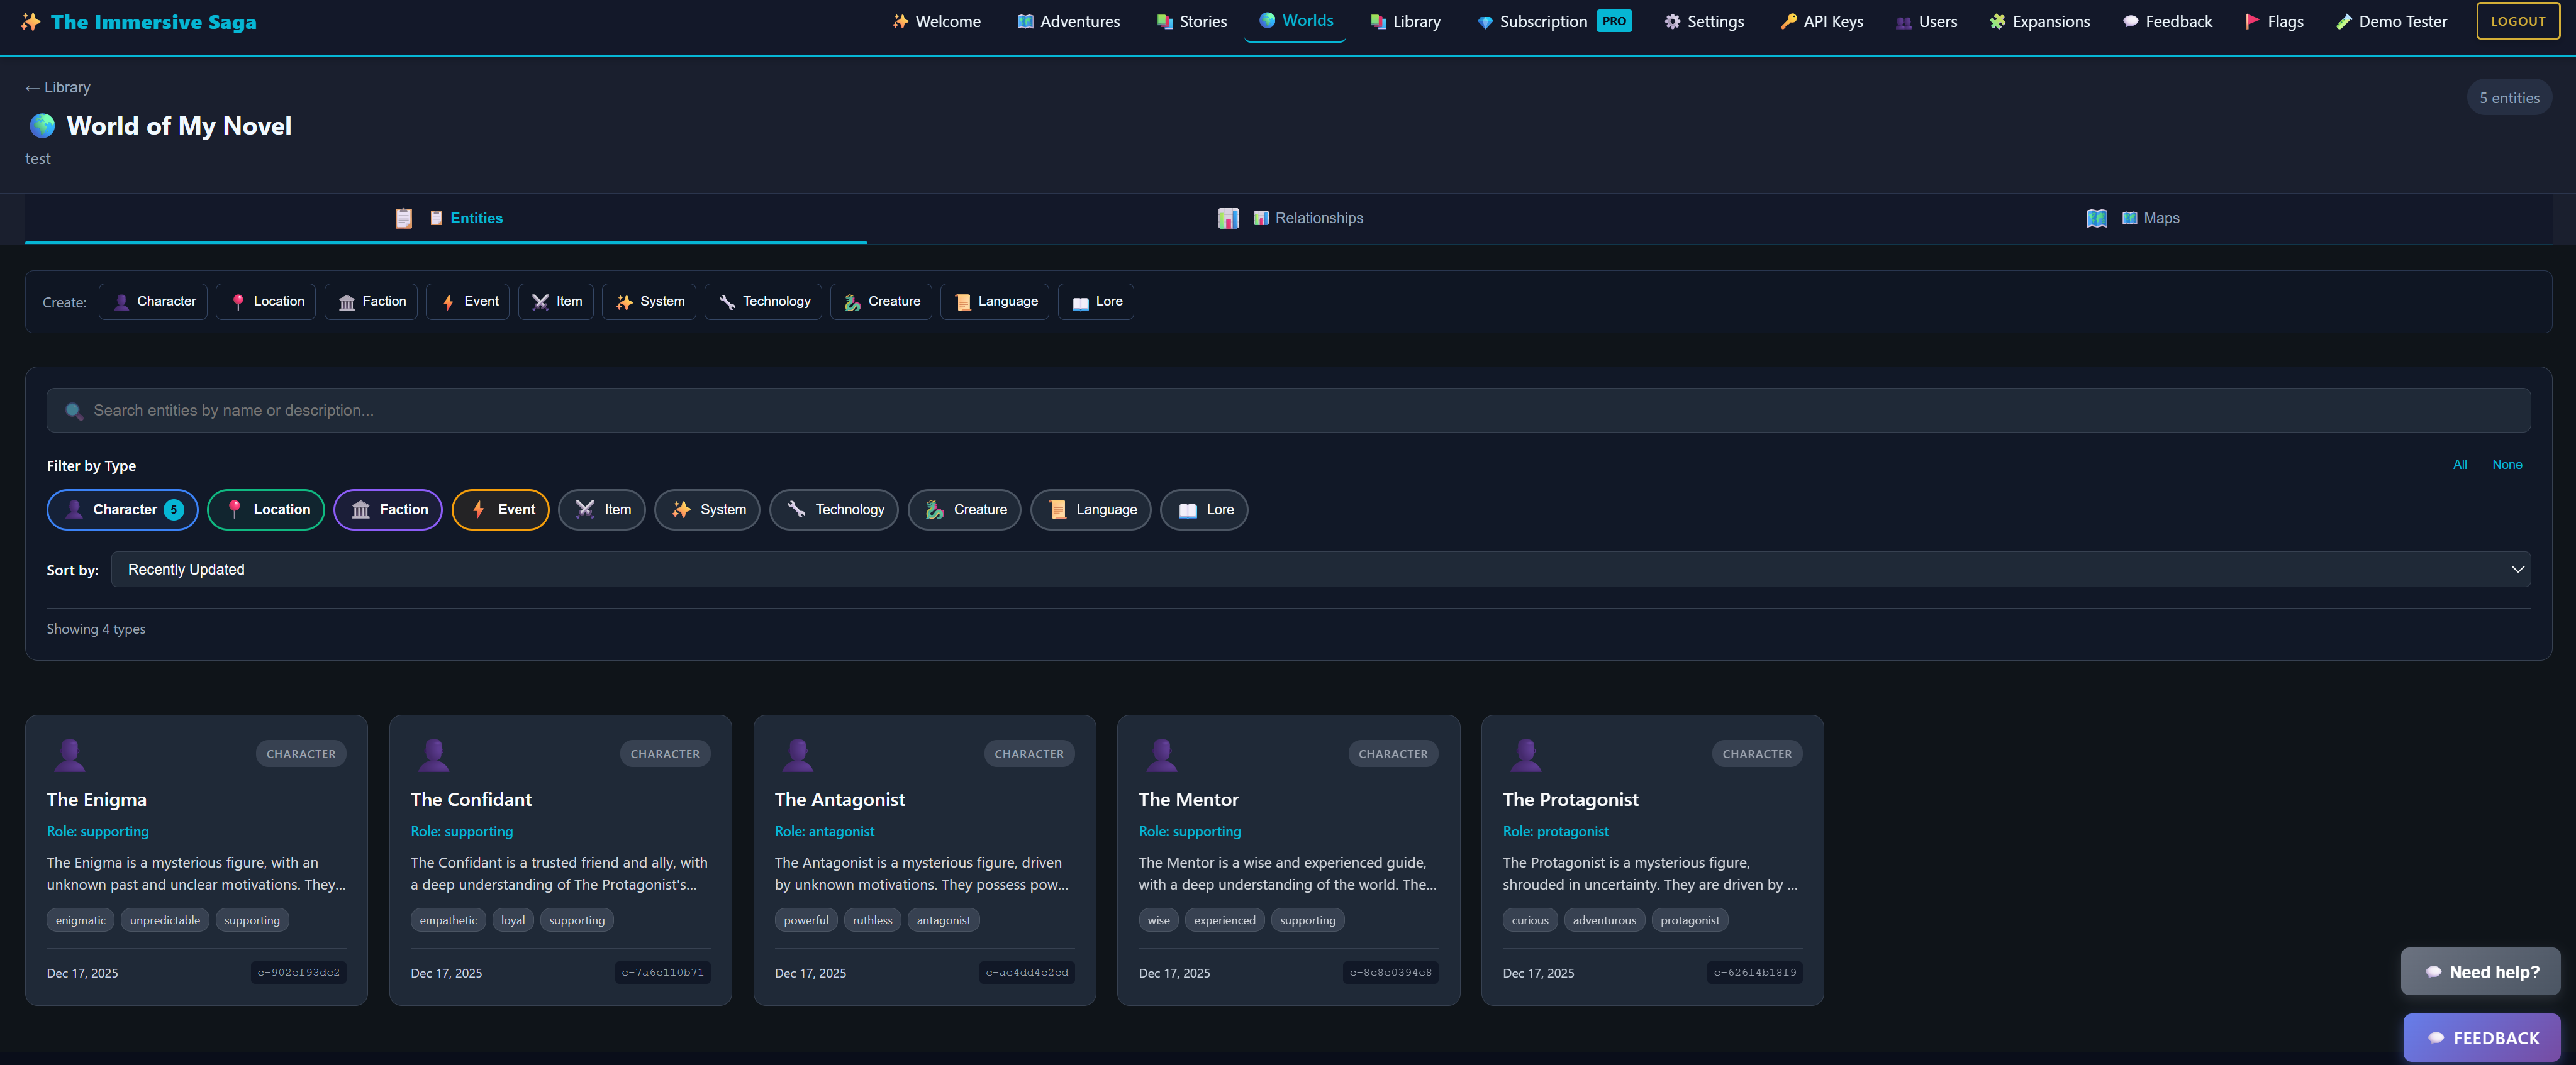The height and width of the screenshot is (1065, 2576).
Task: Click the Relationships chart icon
Action: coord(1228,219)
